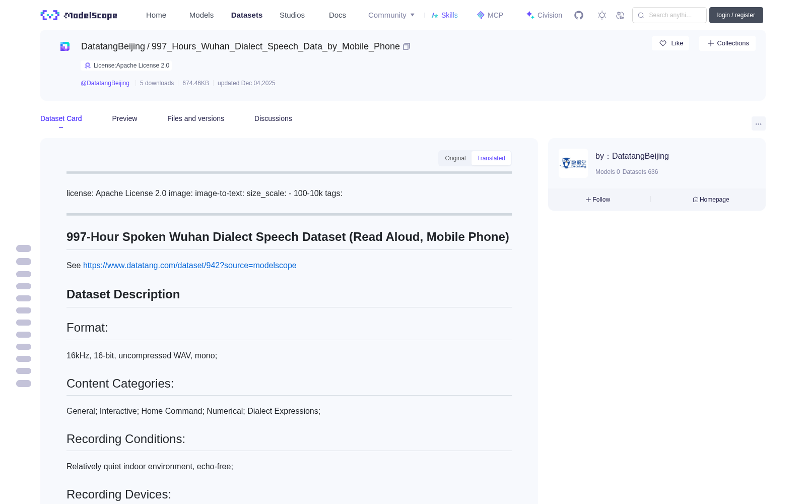Click the 'by：DatatangBeijing' author name

[632, 156]
